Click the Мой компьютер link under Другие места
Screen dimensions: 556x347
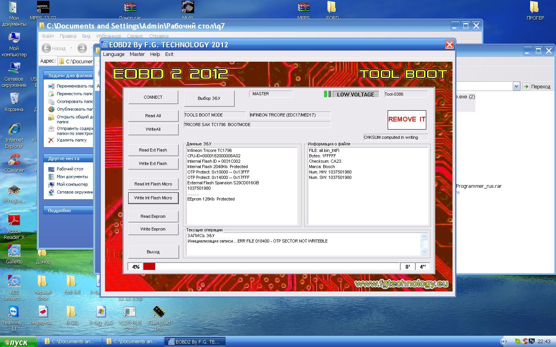pyautogui.click(x=72, y=184)
